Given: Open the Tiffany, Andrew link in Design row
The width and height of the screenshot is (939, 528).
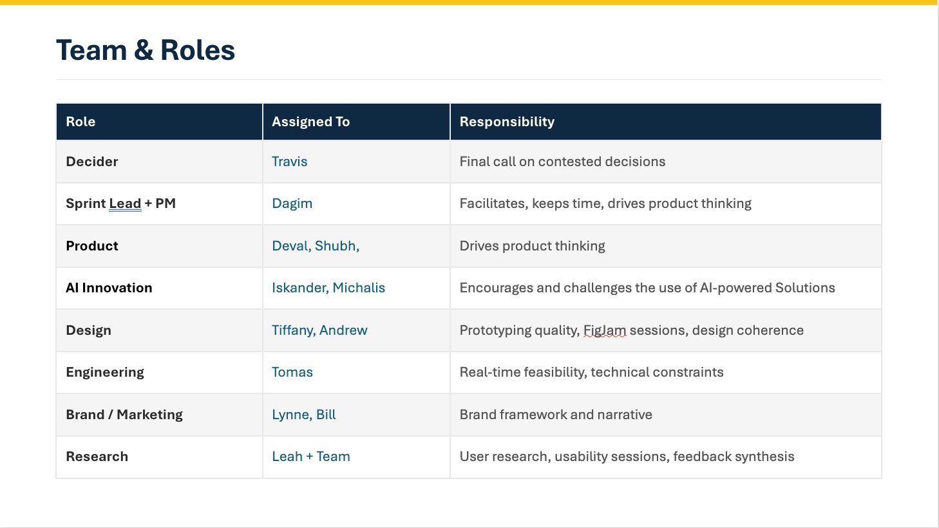Looking at the screenshot, I should 319,330.
